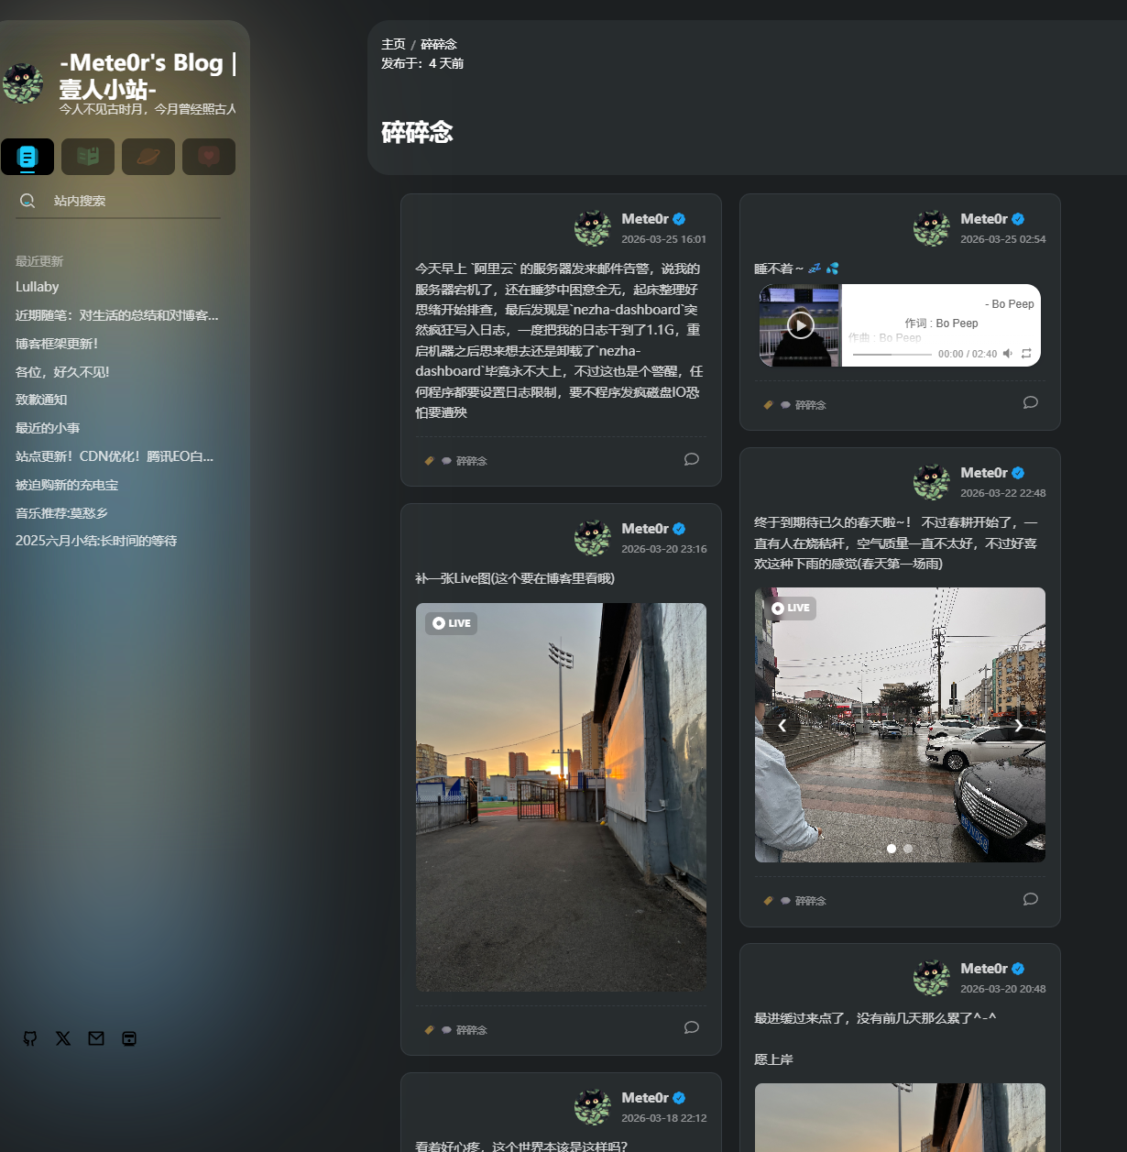Open comments on the spring rain post
This screenshot has height=1152, width=1127.
(1031, 899)
